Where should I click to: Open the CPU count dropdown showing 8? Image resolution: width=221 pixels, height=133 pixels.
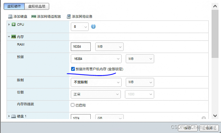[80, 27]
